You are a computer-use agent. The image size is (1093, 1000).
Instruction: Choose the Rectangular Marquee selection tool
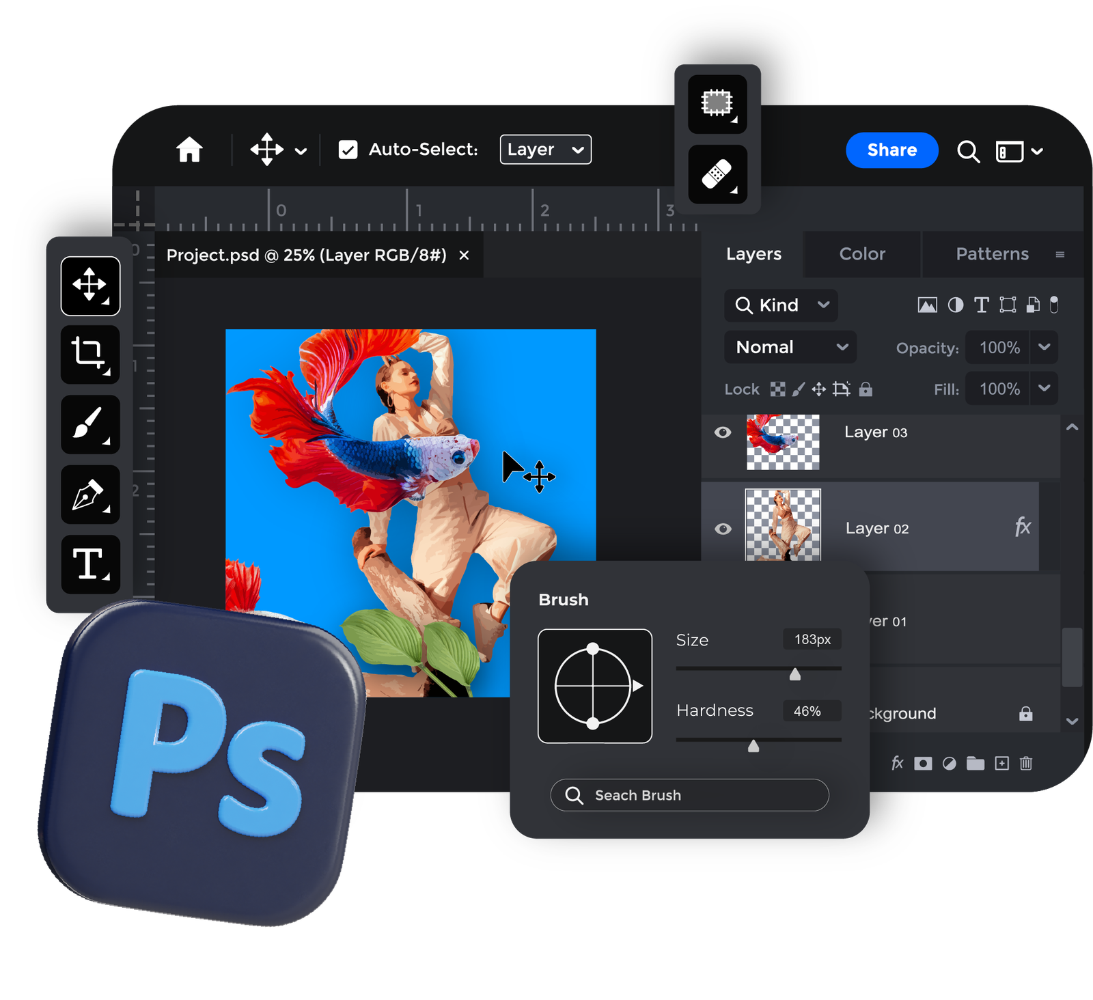pos(717,104)
